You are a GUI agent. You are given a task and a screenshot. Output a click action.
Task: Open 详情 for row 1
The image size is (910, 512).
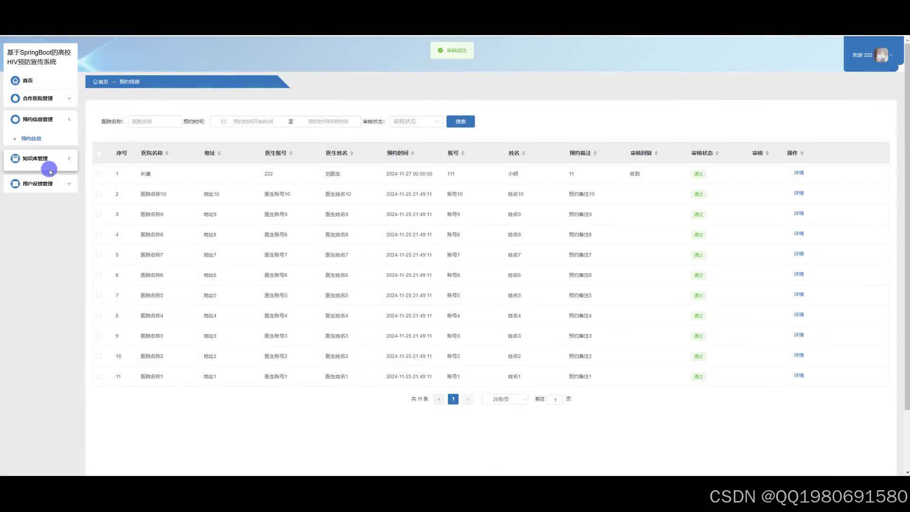coord(799,173)
